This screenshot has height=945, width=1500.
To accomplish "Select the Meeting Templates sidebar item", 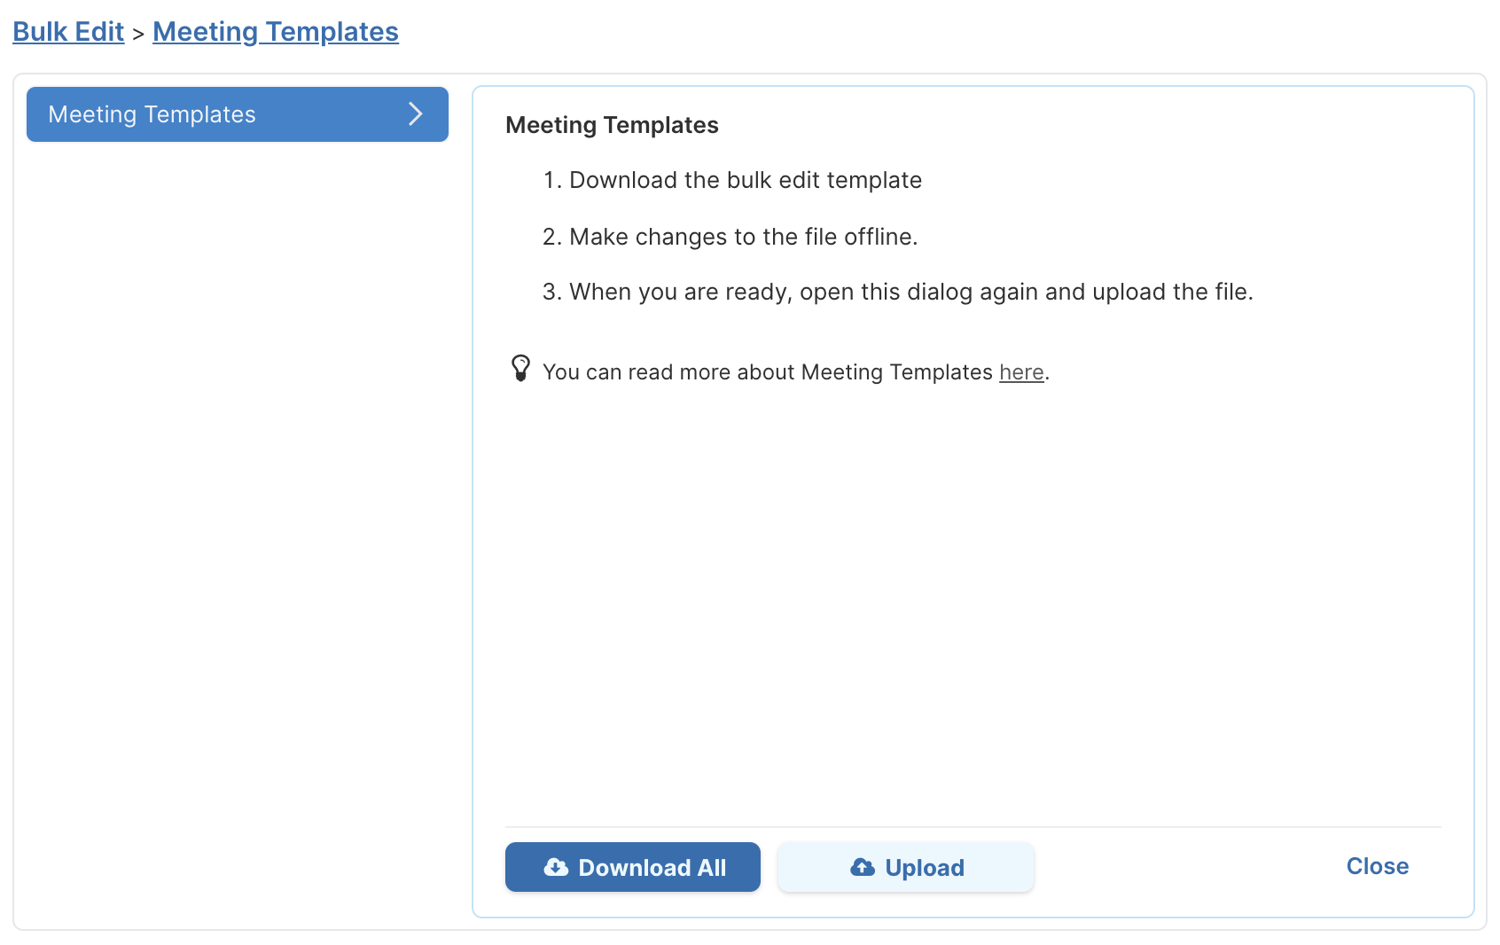I will click(x=238, y=114).
